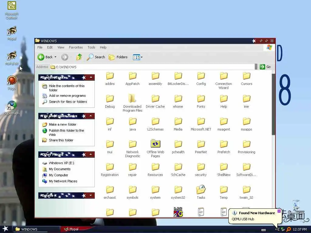Screen dimensions: 311x233
Task: Select the addins folder
Action: pyautogui.click(x=110, y=79)
